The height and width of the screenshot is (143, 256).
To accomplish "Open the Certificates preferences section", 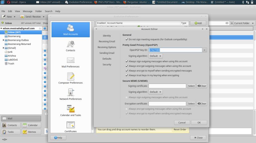I will [70, 127].
